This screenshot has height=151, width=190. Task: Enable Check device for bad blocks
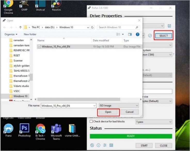tap(91, 121)
